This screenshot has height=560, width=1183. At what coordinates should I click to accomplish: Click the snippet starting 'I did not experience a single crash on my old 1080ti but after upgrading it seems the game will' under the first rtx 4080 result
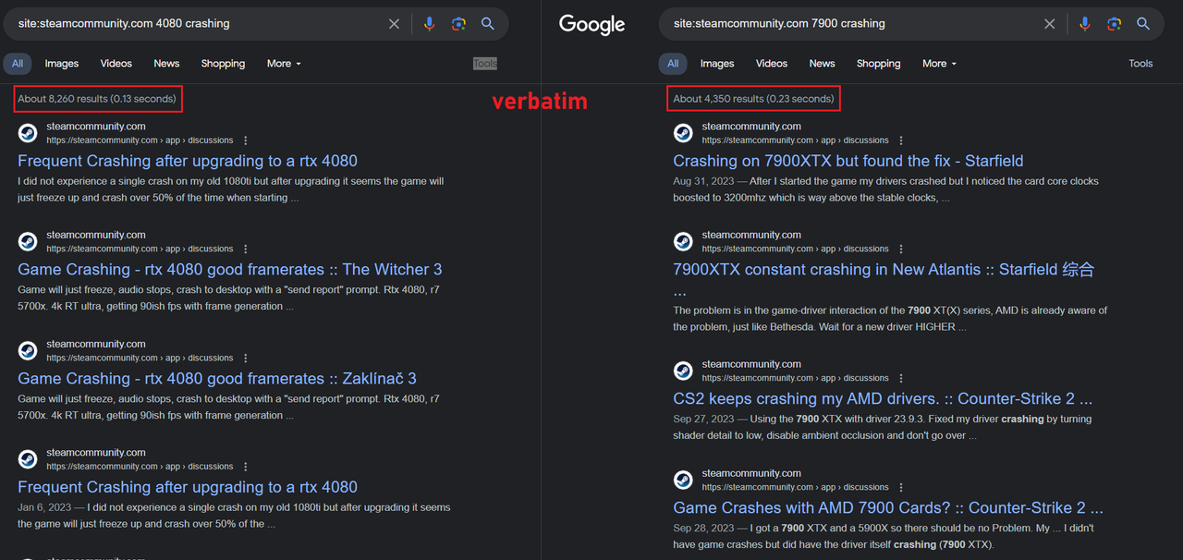(x=231, y=189)
